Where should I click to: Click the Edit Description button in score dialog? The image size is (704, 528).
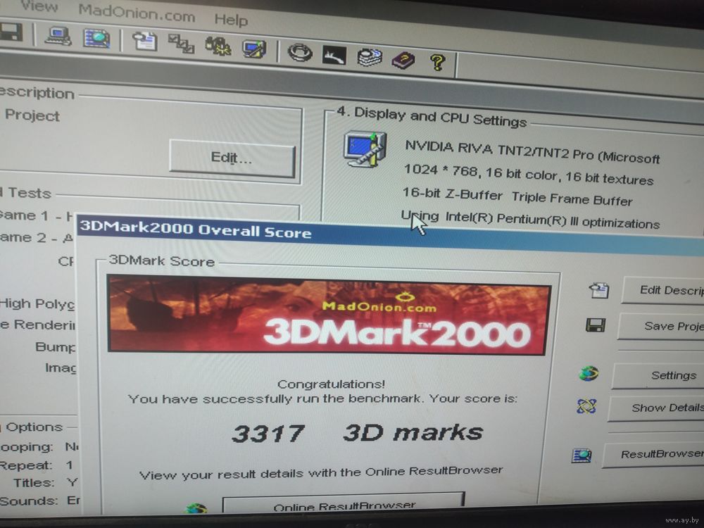662,291
